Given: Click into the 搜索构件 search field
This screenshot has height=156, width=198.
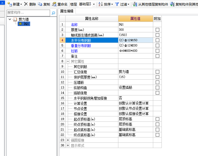Looking at the screenshot, I should 28,13.
